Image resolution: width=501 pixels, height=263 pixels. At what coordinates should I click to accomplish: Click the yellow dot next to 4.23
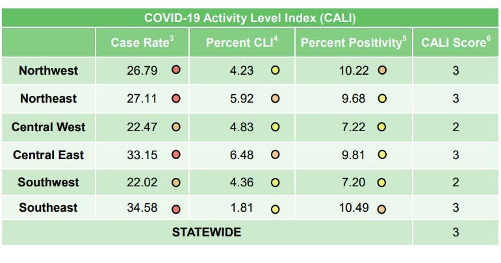click(275, 71)
